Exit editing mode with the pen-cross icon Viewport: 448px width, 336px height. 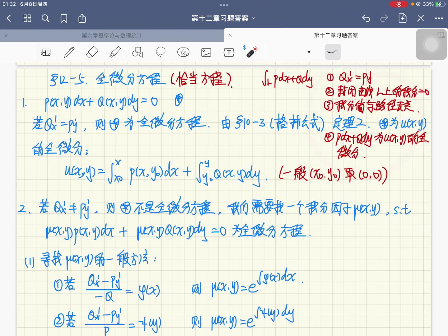tap(421, 18)
